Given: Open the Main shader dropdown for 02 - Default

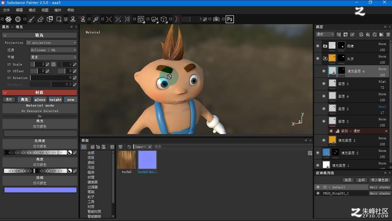Looking at the screenshot, I should pyautogui.click(x=380, y=187).
